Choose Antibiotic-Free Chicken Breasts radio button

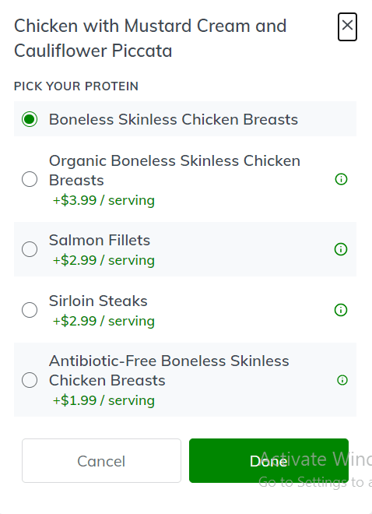(30, 380)
